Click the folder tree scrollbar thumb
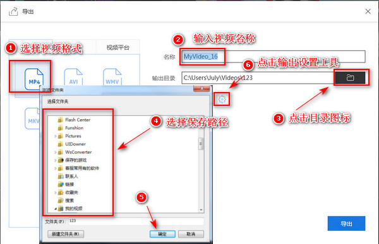 pyautogui.click(x=201, y=144)
